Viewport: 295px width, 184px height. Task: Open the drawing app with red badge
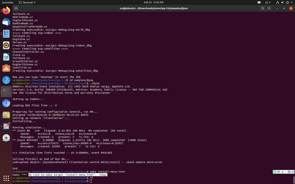pos(6,126)
